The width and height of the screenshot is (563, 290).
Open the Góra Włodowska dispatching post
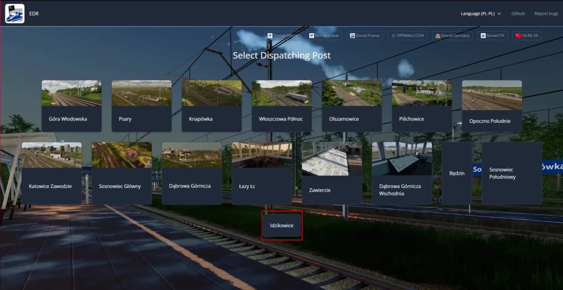[x=72, y=106]
